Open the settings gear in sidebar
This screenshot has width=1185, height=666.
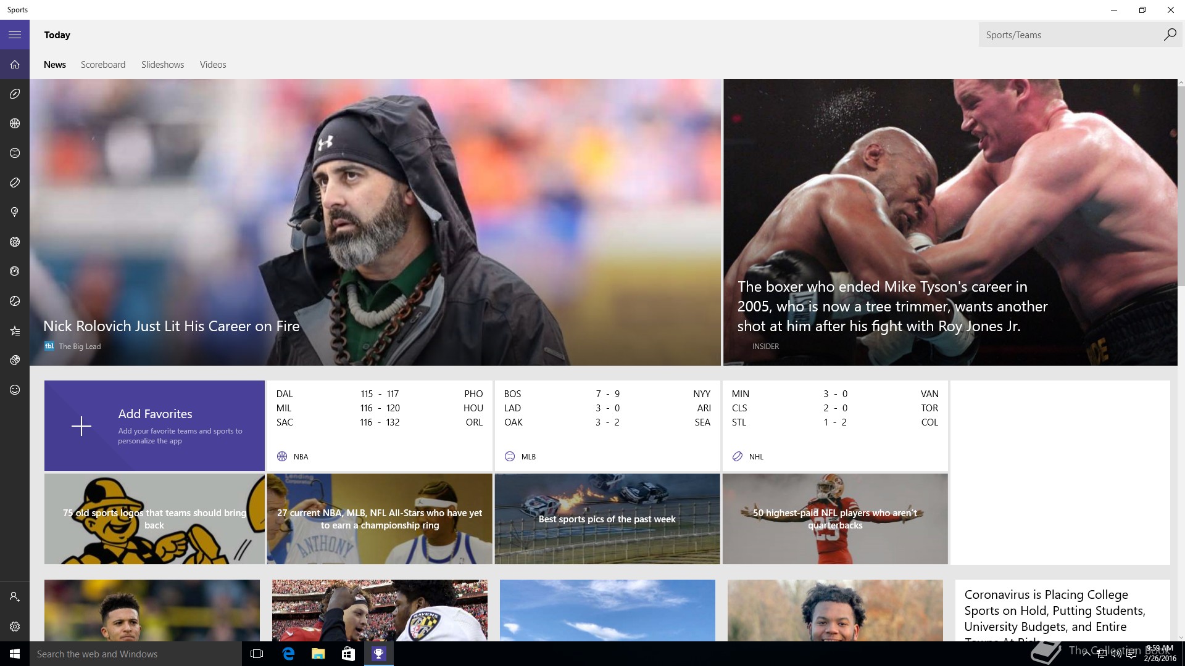[15, 627]
